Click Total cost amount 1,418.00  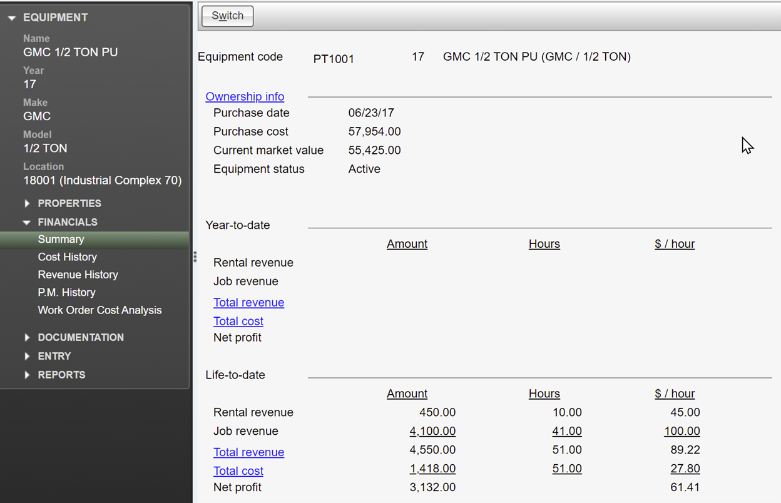432,469
